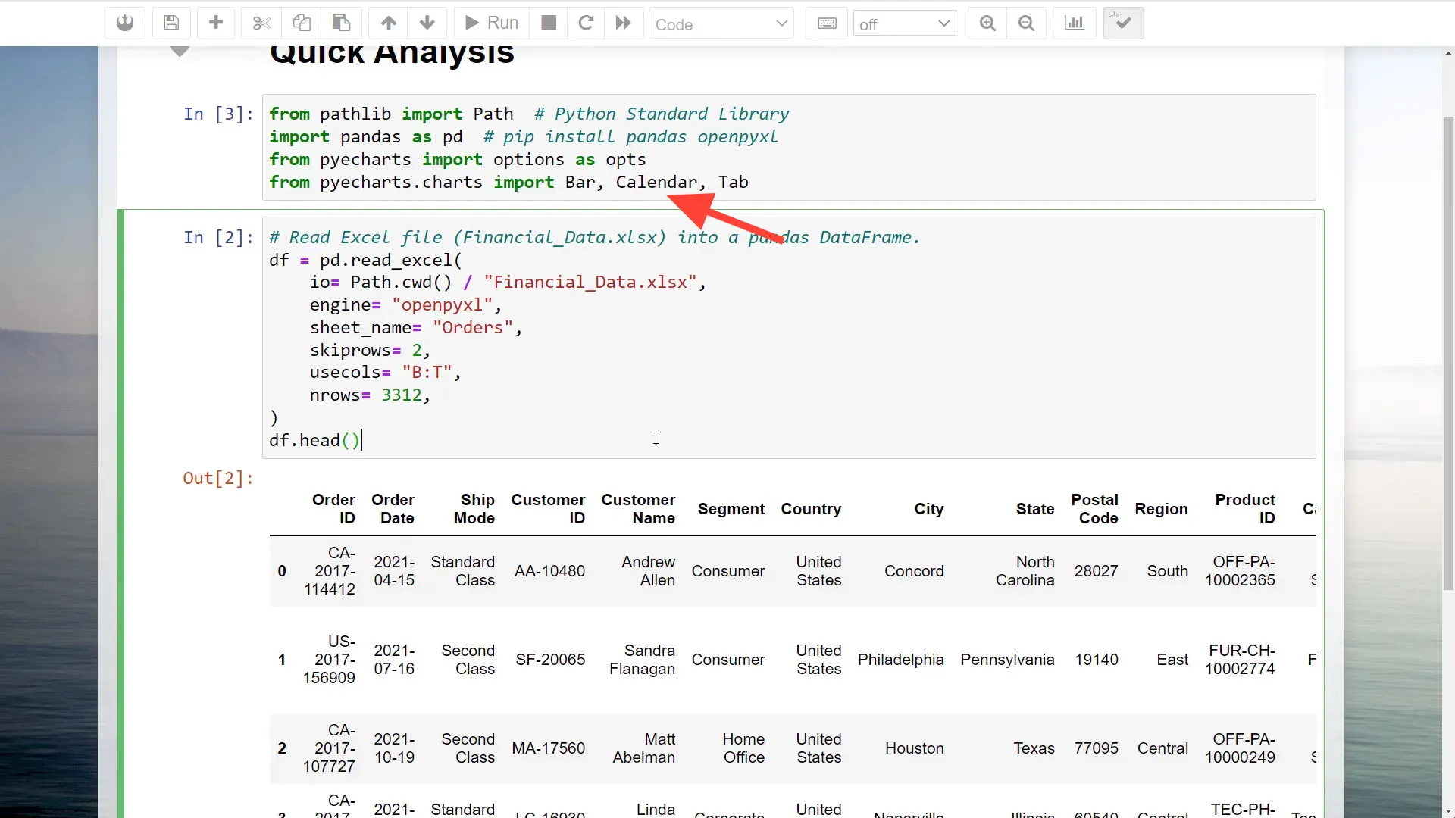
Task: Open the command palette keyboard icon
Action: pos(827,23)
